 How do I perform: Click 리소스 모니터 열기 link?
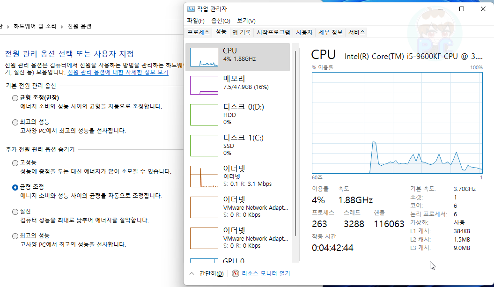(x=266, y=273)
